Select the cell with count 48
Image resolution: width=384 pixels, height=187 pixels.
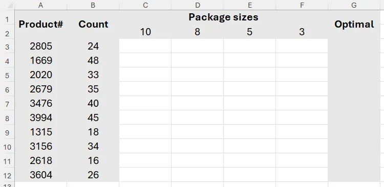93,60
